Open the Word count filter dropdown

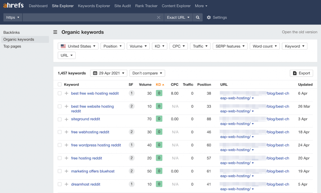(265, 46)
